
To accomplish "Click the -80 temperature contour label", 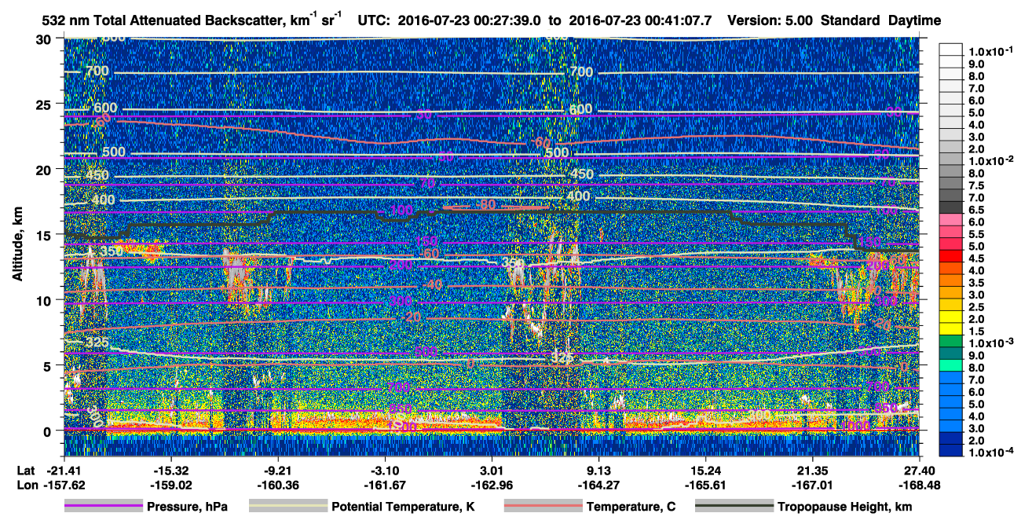I will tap(486, 204).
